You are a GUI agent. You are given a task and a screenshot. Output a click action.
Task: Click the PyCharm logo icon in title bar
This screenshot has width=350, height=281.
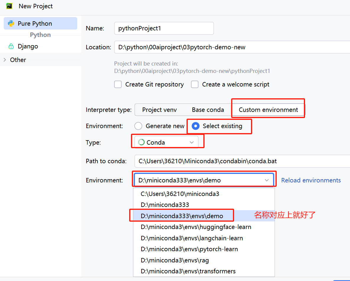(x=9, y=6)
